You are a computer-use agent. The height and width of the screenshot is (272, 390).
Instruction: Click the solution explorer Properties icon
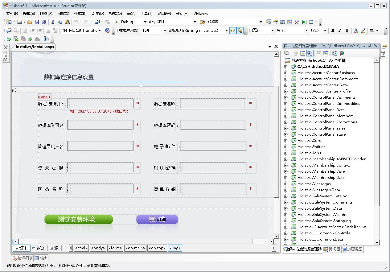pos(287,53)
